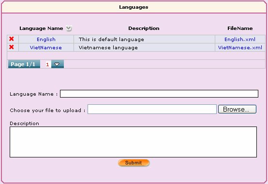Sort by Language Name arrow icon
The width and height of the screenshot is (268, 184).
click(x=69, y=28)
